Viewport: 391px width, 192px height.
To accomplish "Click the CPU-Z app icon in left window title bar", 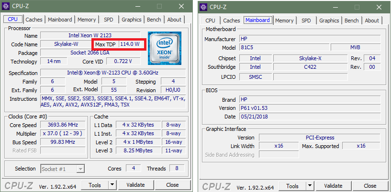I will [x=6, y=6].
